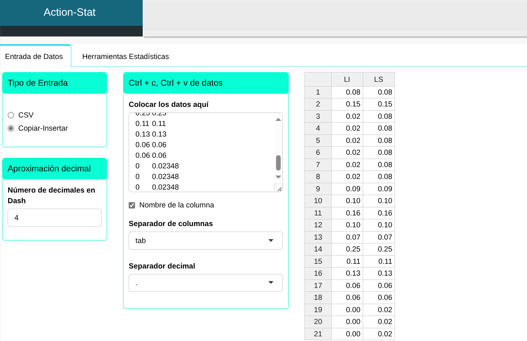Click the Número de decimales input field
The image size is (527, 341).
[x=54, y=218]
